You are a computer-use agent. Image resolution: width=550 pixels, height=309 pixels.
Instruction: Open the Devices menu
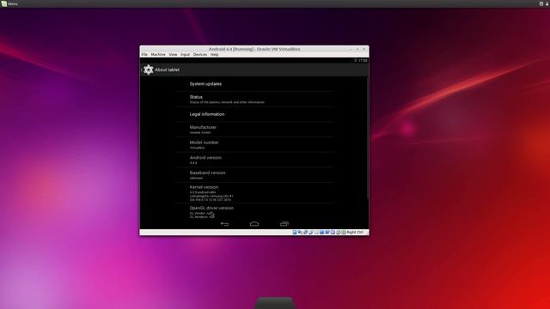pyautogui.click(x=200, y=55)
